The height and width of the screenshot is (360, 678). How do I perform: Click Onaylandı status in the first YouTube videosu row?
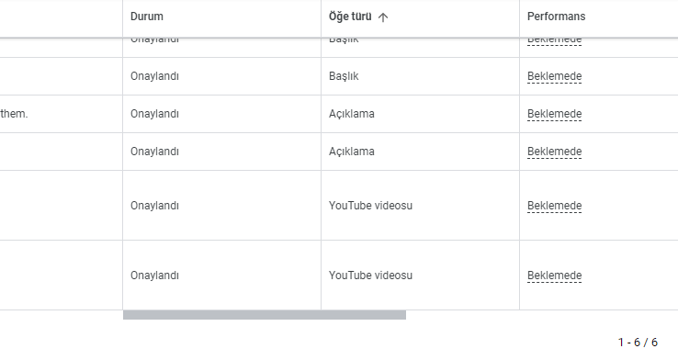(154, 206)
